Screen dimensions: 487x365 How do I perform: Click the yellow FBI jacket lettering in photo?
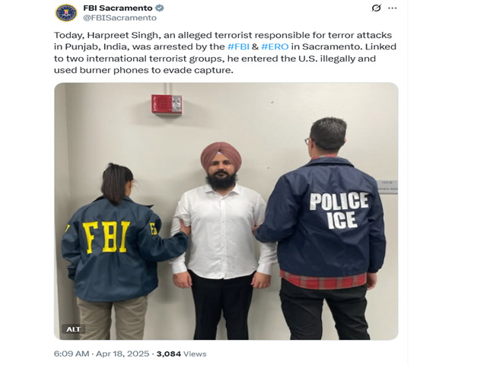tap(107, 237)
